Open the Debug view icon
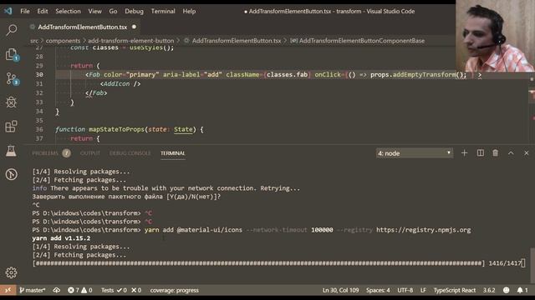 coord(11,102)
